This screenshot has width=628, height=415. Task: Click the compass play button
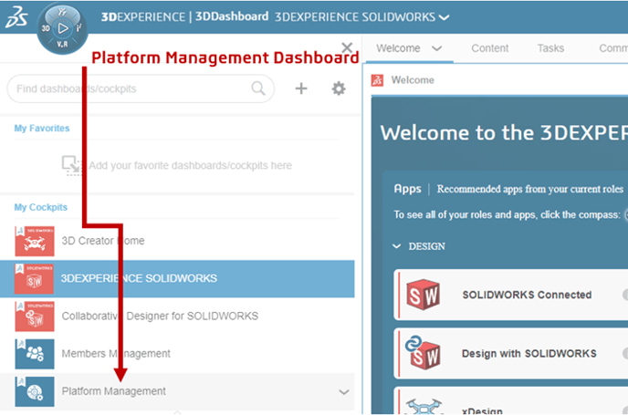[62, 28]
